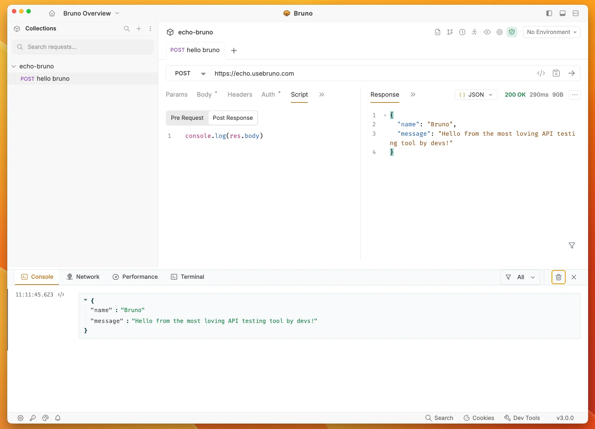Switch to the Params tab
The image size is (595, 429).
[x=177, y=94]
